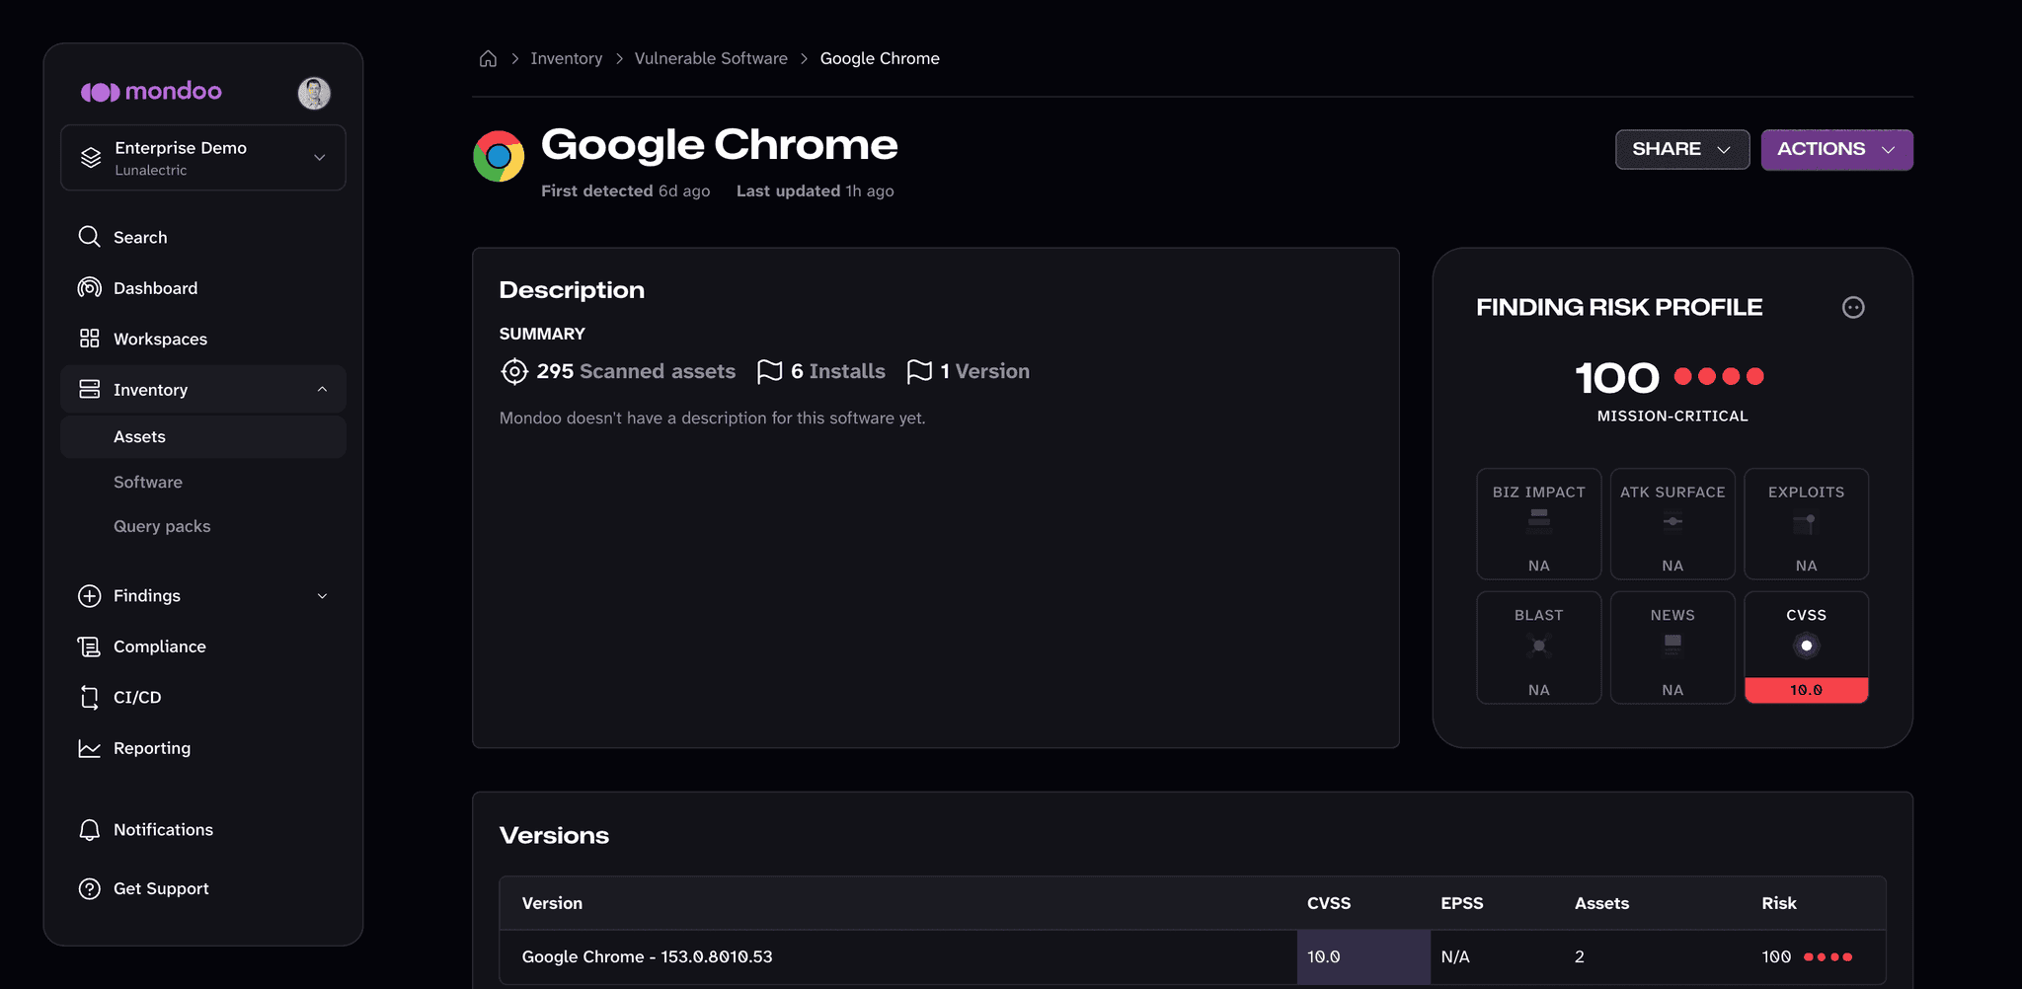Open the Finding Risk Profile options icon
This screenshot has height=989, width=2022.
pos(1853,307)
